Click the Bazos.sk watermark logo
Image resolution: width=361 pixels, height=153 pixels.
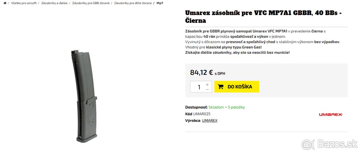[329, 145]
